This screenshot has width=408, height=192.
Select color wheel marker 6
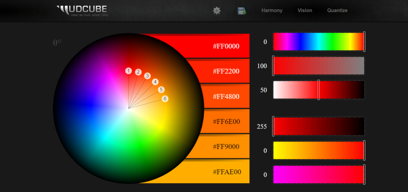tap(165, 99)
